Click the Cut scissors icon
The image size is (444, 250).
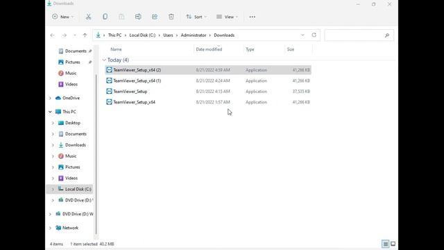88,17
